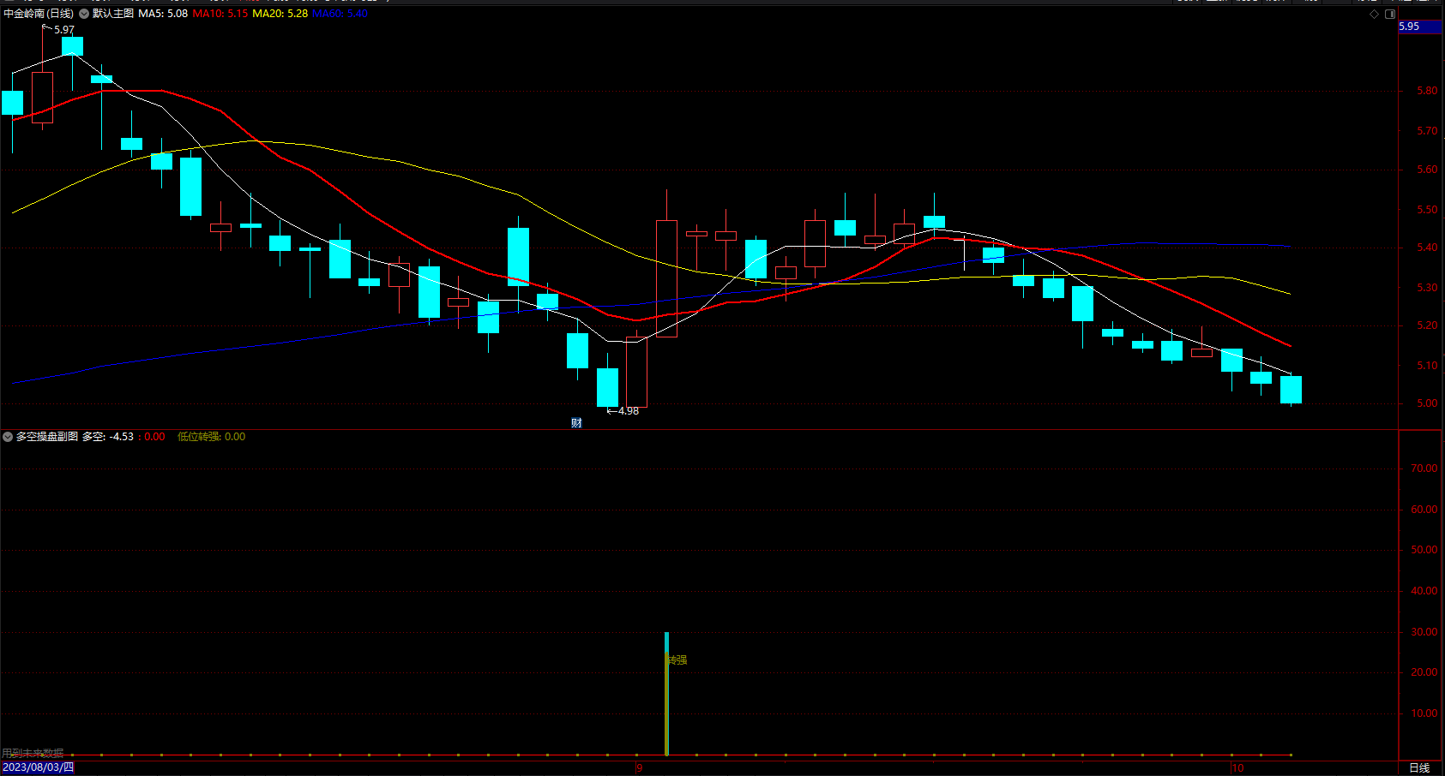Click the month 9 marker on time axis
The width and height of the screenshot is (1445, 776).
coord(639,768)
